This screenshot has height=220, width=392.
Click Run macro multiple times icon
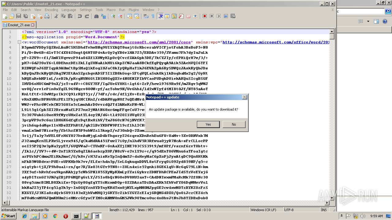coord(226,16)
